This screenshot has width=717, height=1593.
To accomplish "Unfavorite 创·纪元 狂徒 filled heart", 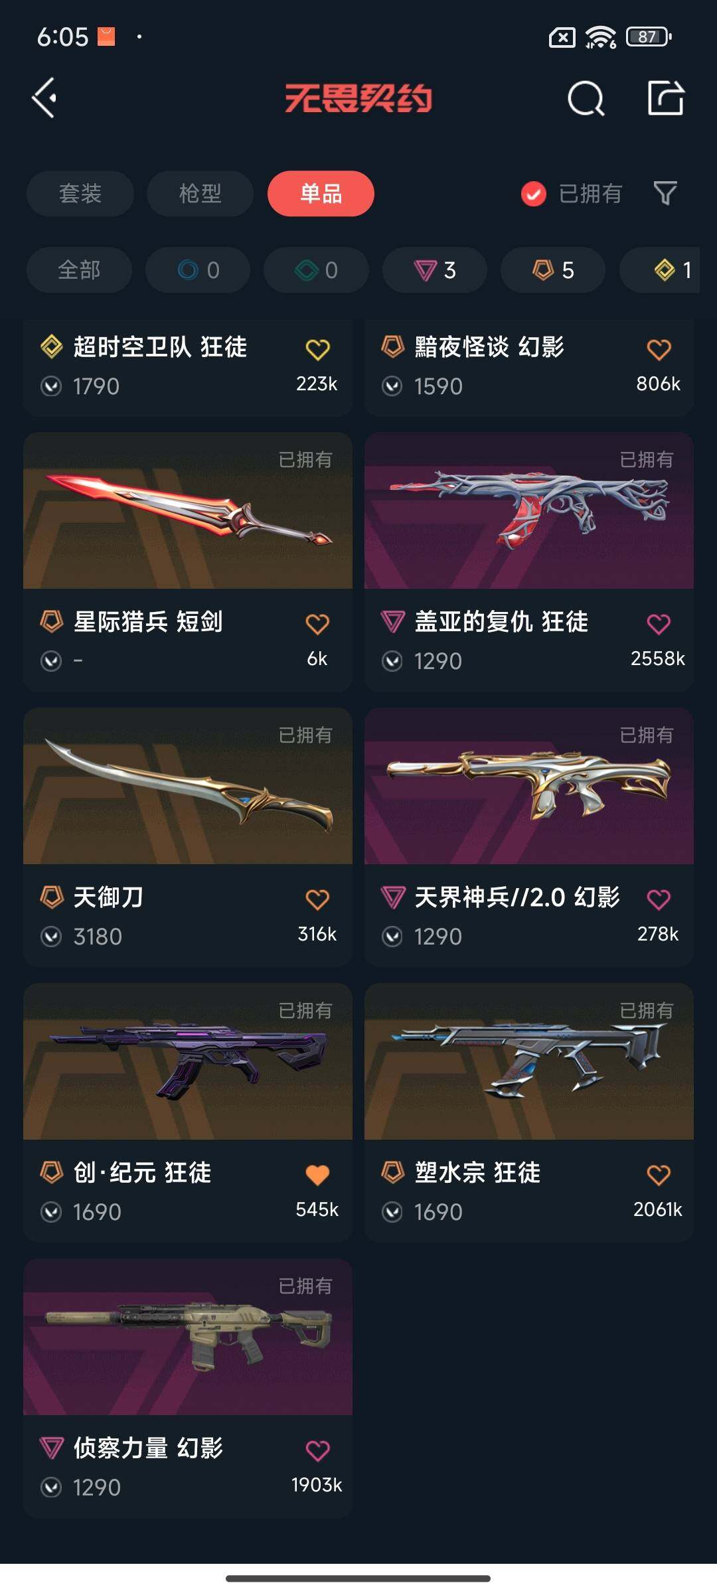I will click(317, 1175).
